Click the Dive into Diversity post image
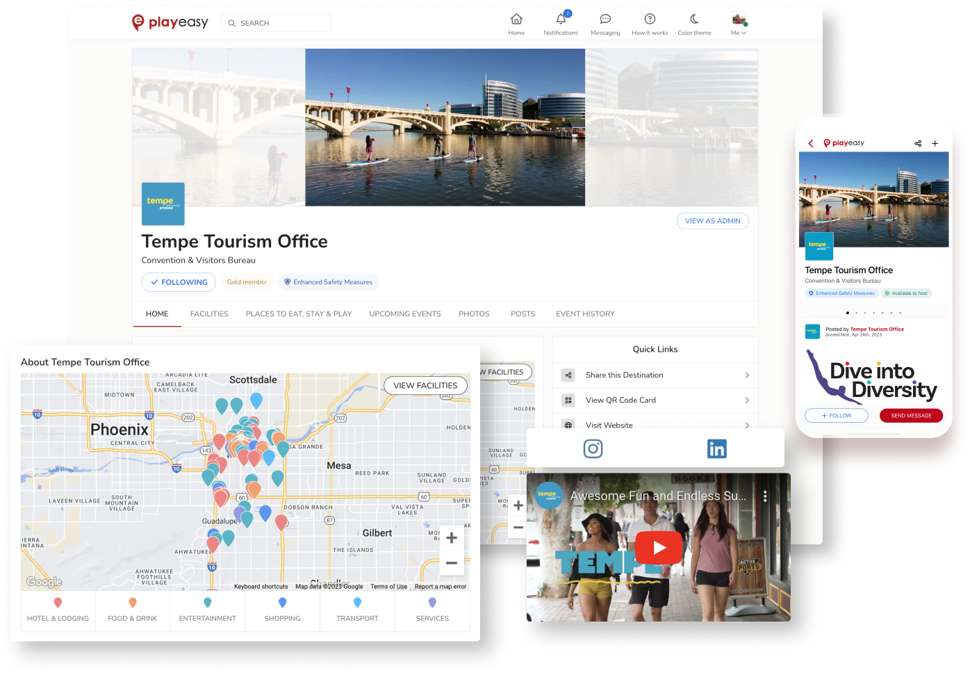 click(873, 375)
